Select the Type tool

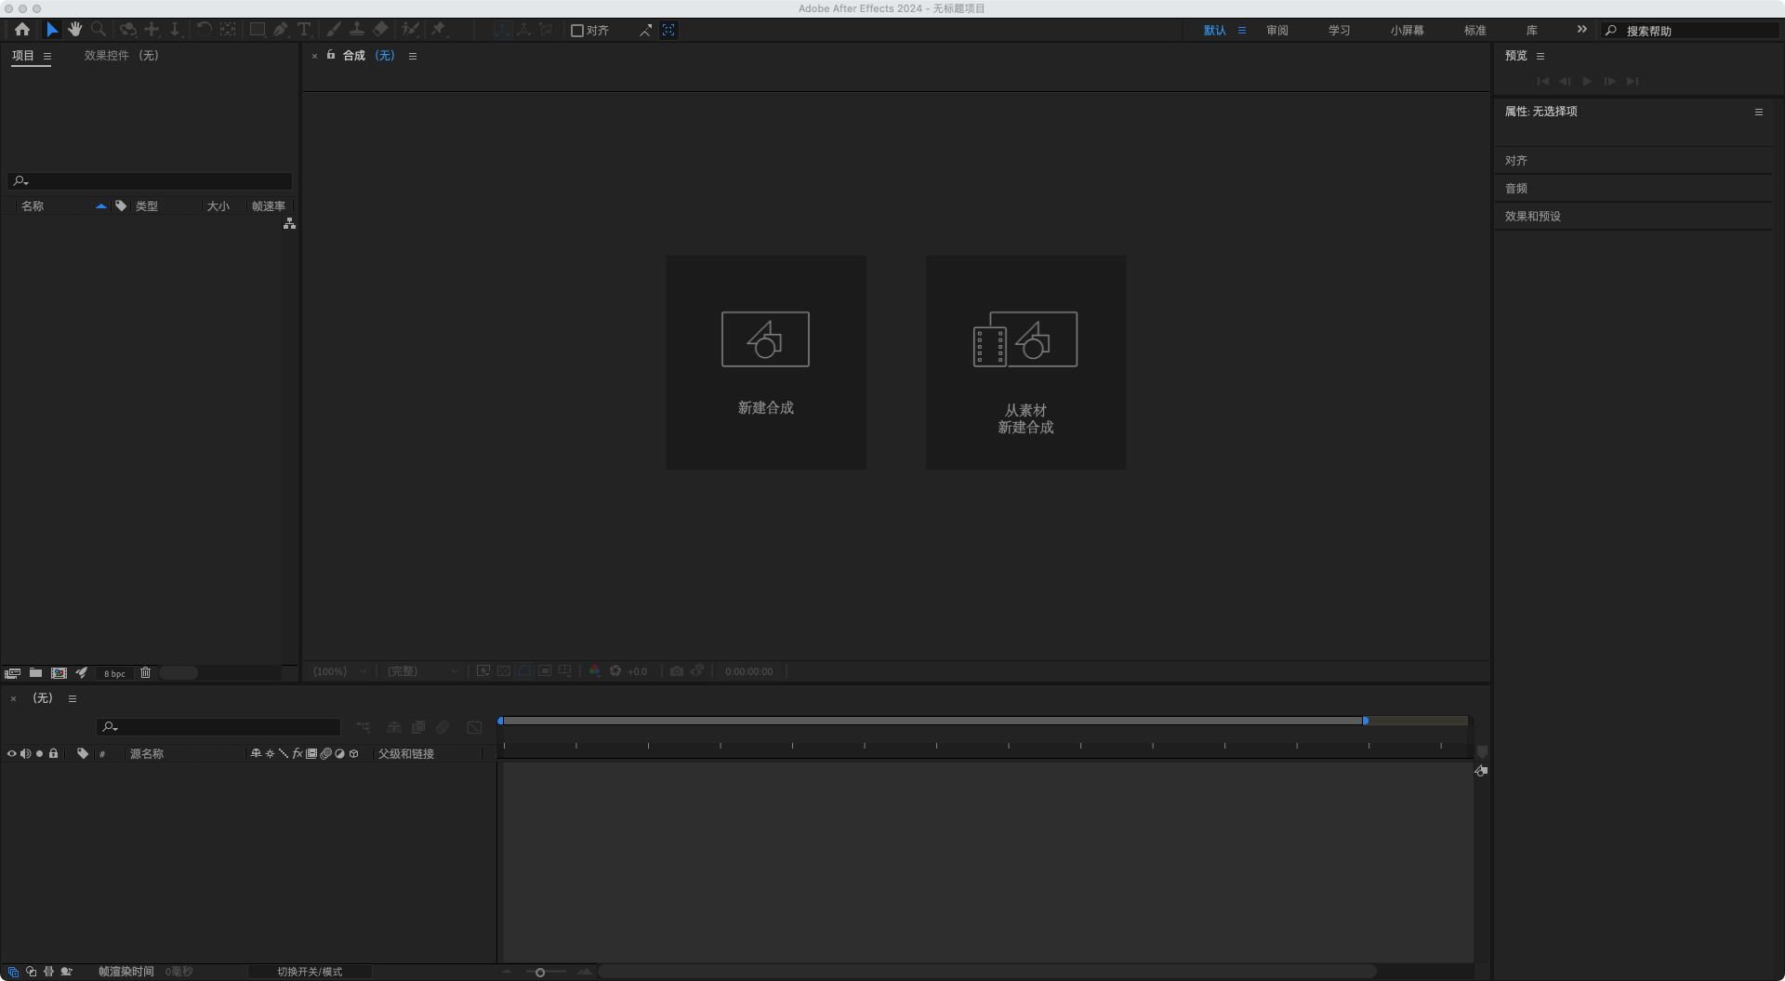point(303,29)
